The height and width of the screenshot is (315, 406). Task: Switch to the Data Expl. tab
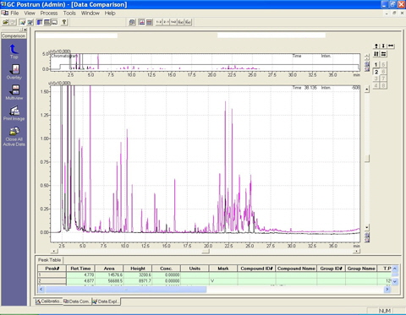coord(106,301)
